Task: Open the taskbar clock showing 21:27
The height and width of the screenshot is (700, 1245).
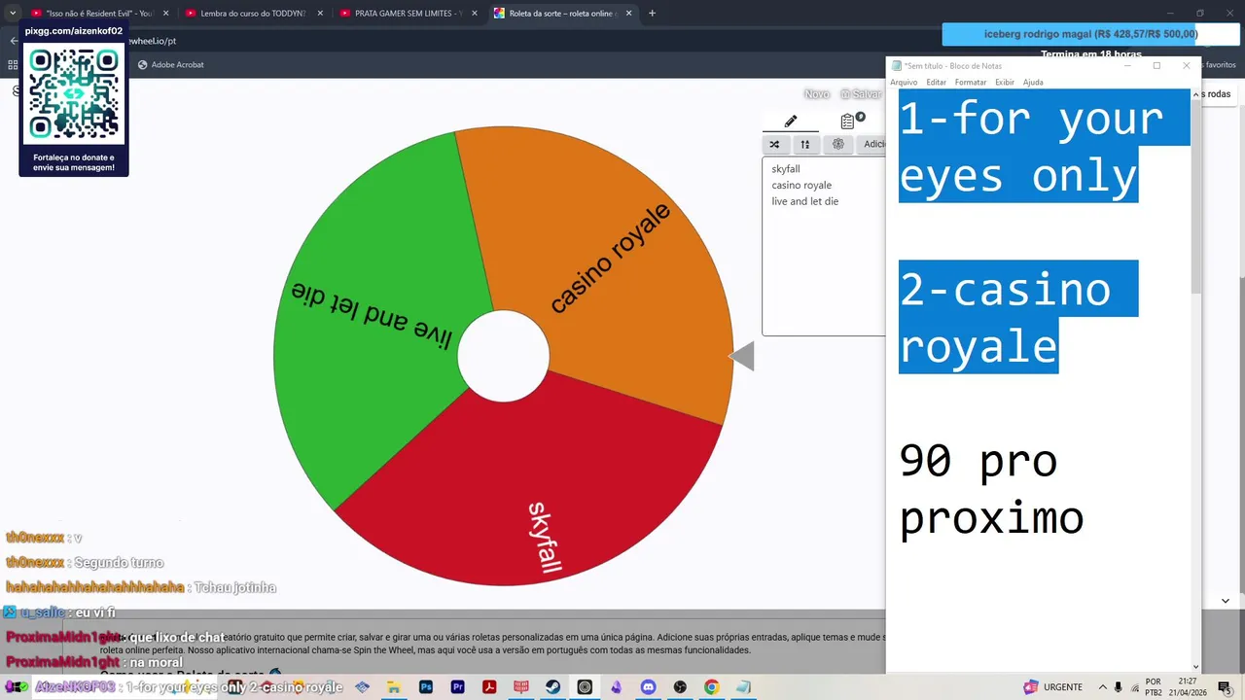Action: [x=1188, y=687]
